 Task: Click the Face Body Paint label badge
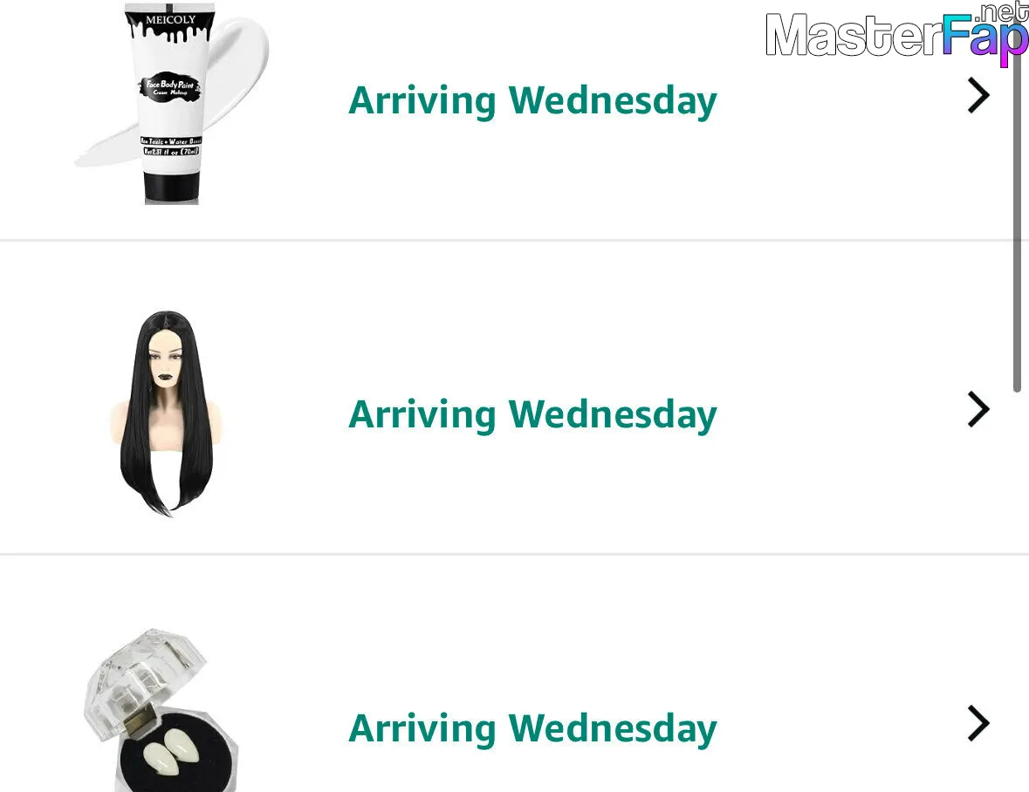coord(170,87)
